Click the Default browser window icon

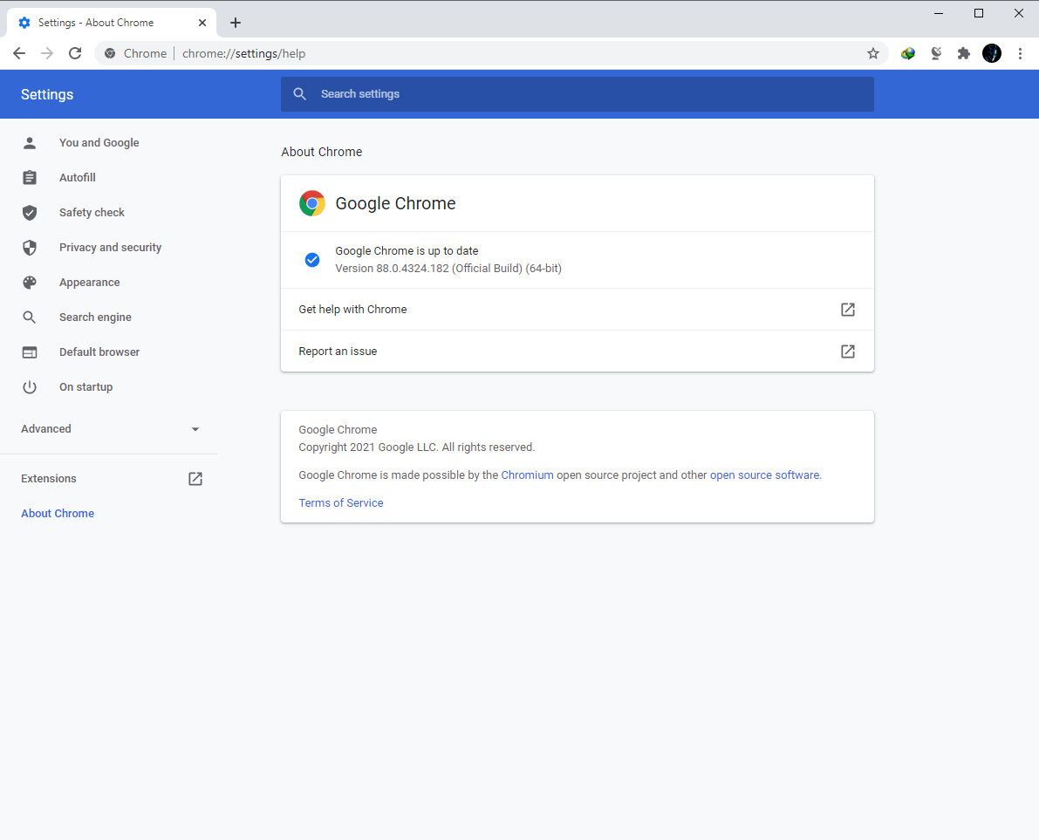(30, 352)
